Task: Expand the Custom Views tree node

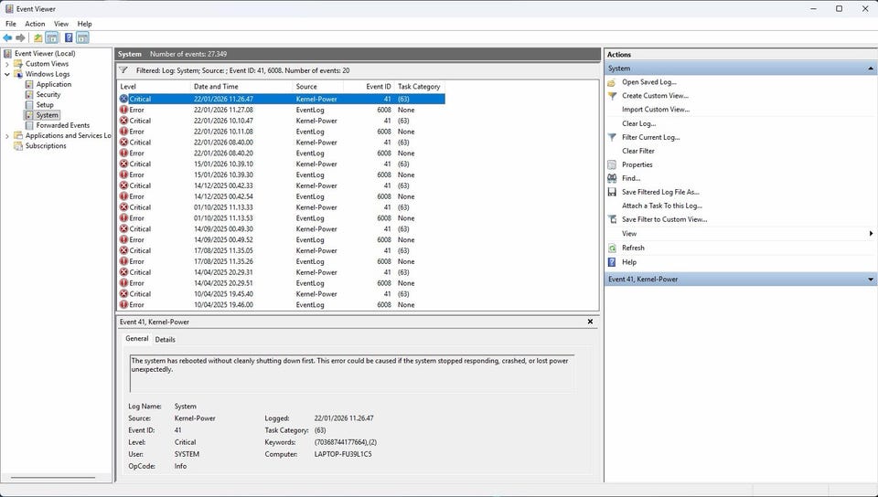Action: click(x=7, y=64)
